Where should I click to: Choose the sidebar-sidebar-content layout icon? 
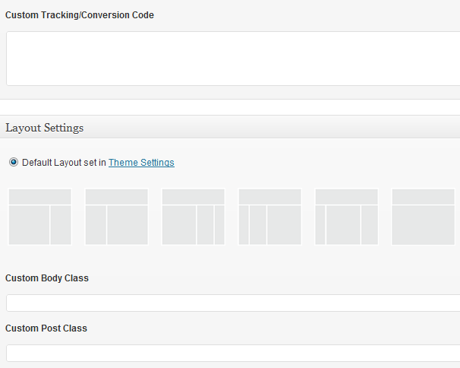point(269,217)
